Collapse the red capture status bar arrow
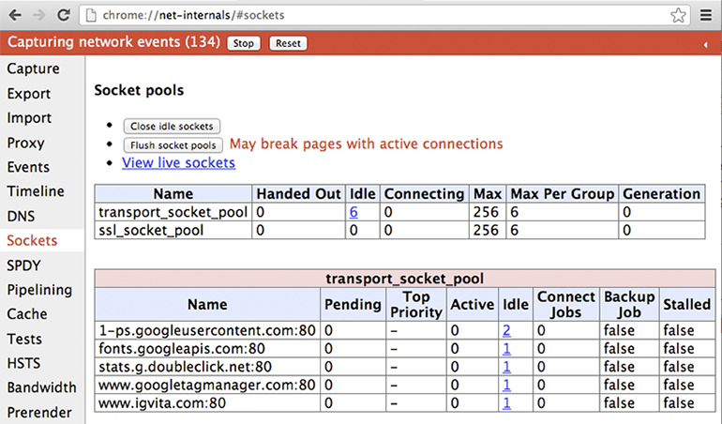 coord(705,44)
